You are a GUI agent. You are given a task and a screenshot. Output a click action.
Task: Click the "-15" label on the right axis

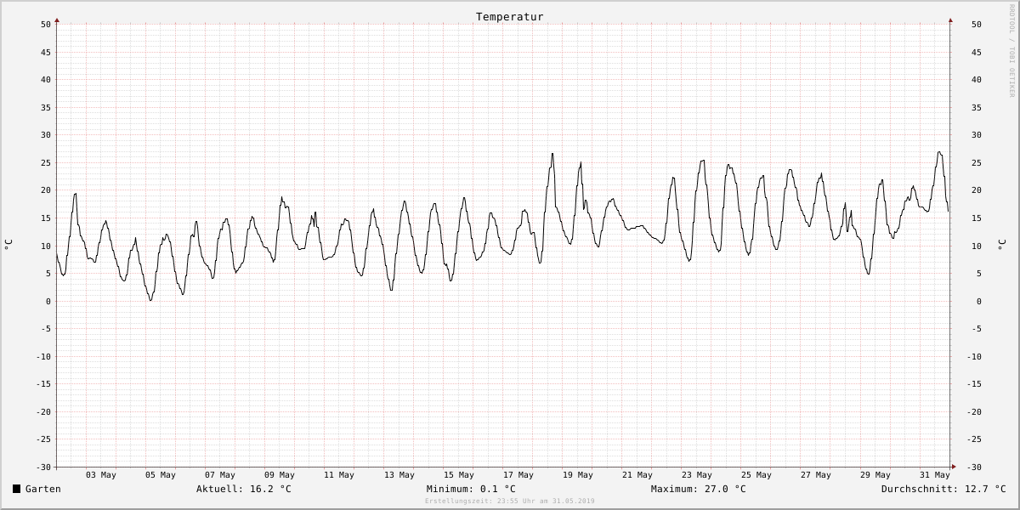pos(974,384)
